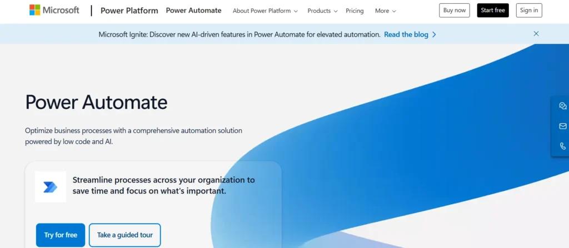Click the Buy now button
569x248 pixels.
point(455,11)
